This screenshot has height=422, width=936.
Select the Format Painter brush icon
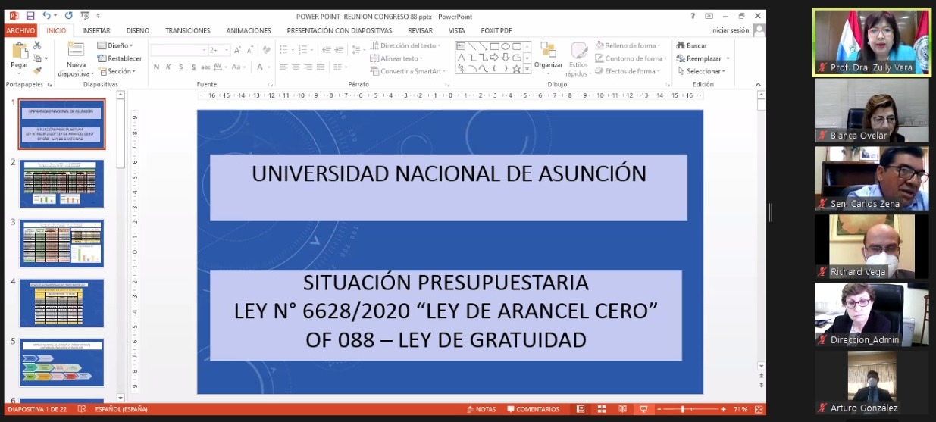[x=37, y=70]
